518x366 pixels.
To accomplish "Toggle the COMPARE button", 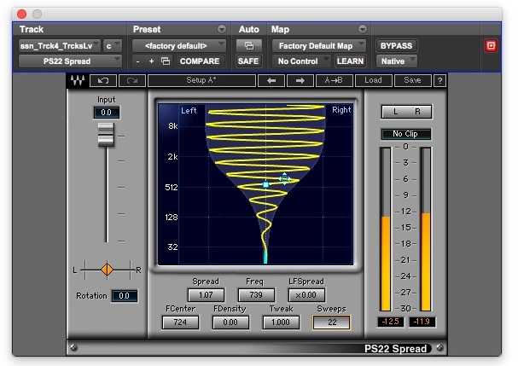I will tap(200, 61).
